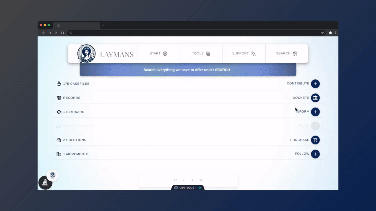
Task: Open Dockets via the courthouse icon
Action: [x=315, y=98]
